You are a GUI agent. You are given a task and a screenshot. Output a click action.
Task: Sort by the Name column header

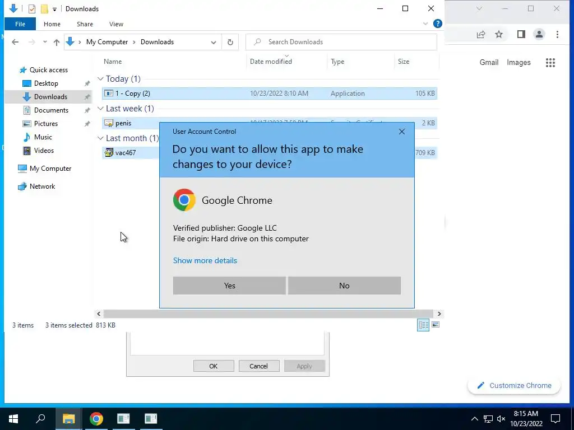112,62
